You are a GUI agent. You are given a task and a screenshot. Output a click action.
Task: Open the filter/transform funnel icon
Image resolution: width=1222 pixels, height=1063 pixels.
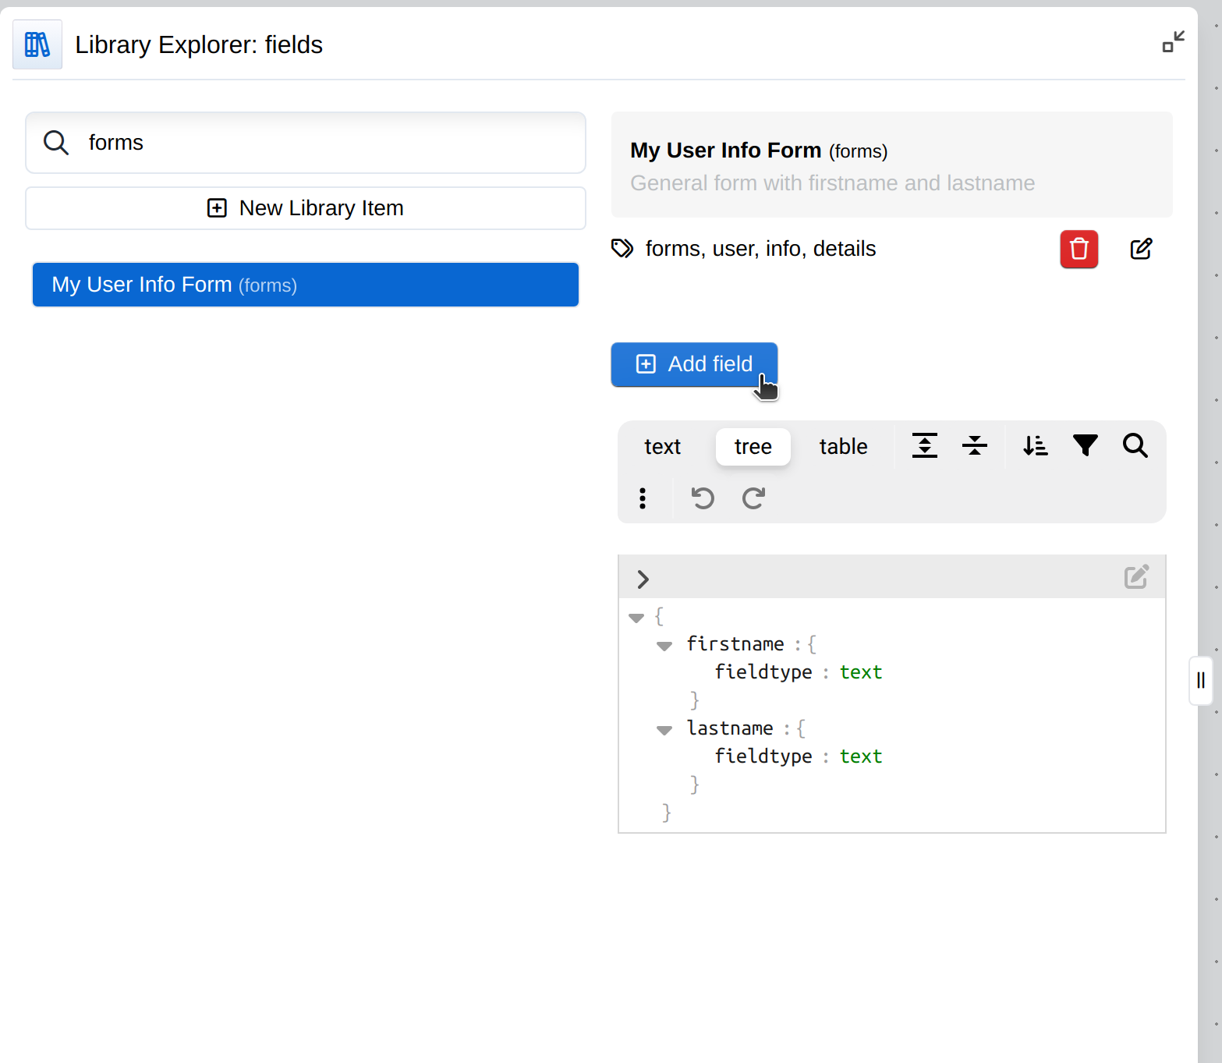(1085, 446)
